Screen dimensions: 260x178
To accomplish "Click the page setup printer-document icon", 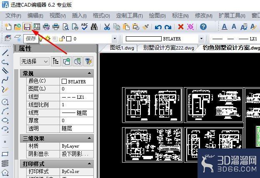I will 75,27.
